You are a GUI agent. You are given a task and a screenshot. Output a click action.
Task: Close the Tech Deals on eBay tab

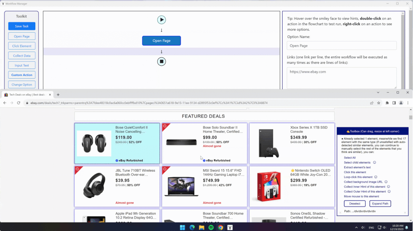[x=50, y=95]
